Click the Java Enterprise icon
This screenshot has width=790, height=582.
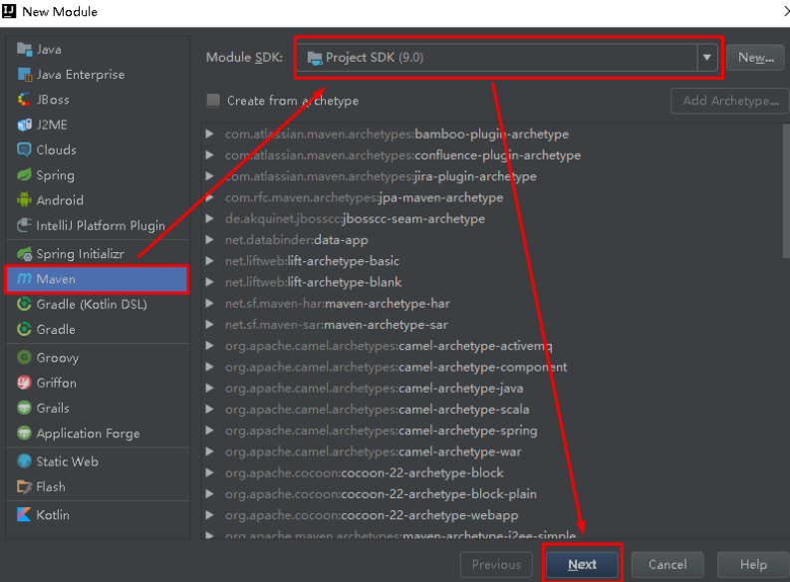(24, 75)
